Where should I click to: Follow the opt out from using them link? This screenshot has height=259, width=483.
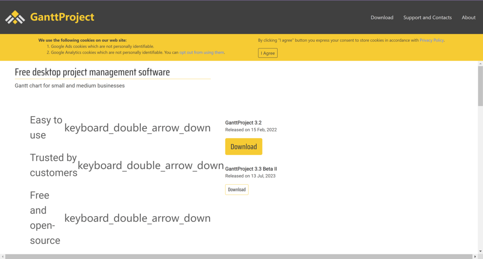tap(202, 52)
